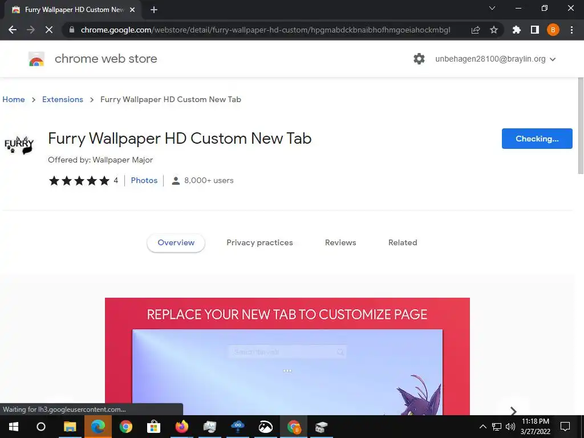Click the extension preview screenshot
Viewport: 584px width, 438px height.
[x=287, y=356]
